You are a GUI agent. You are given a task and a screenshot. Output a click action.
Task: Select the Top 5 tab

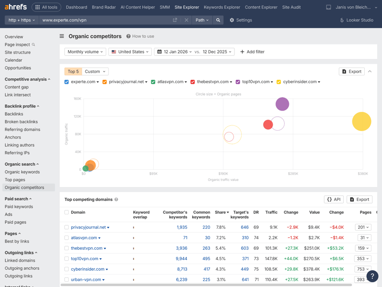point(73,71)
